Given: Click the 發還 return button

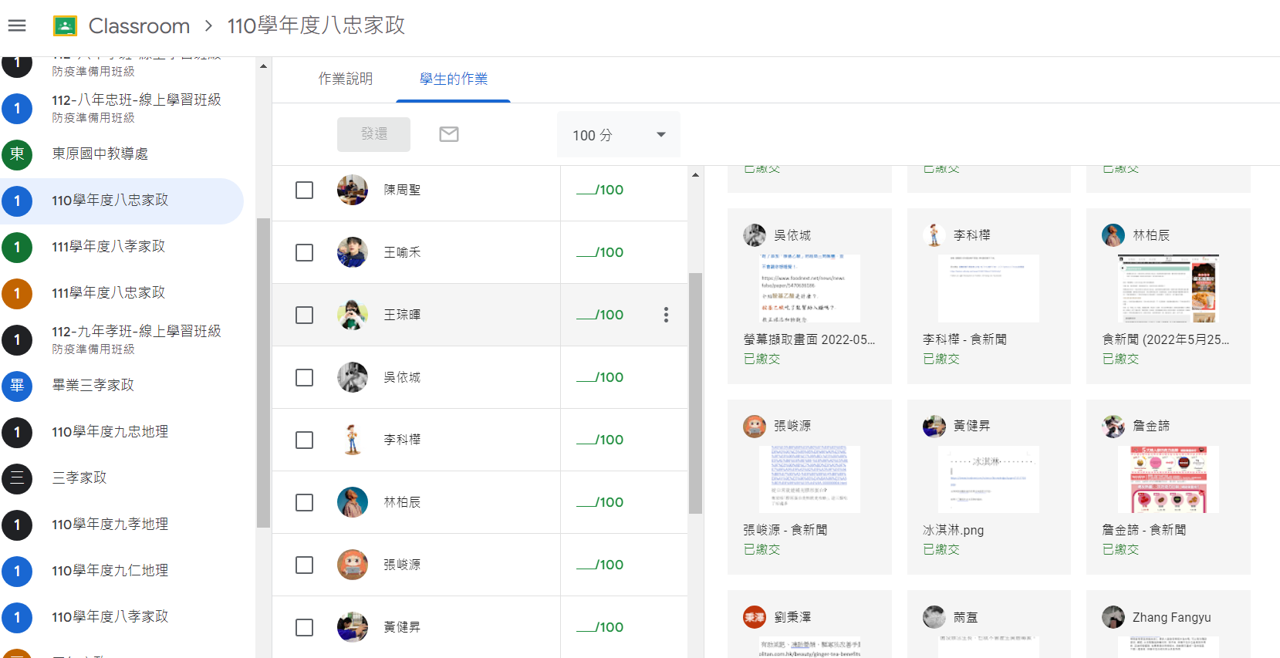Looking at the screenshot, I should coord(373,134).
